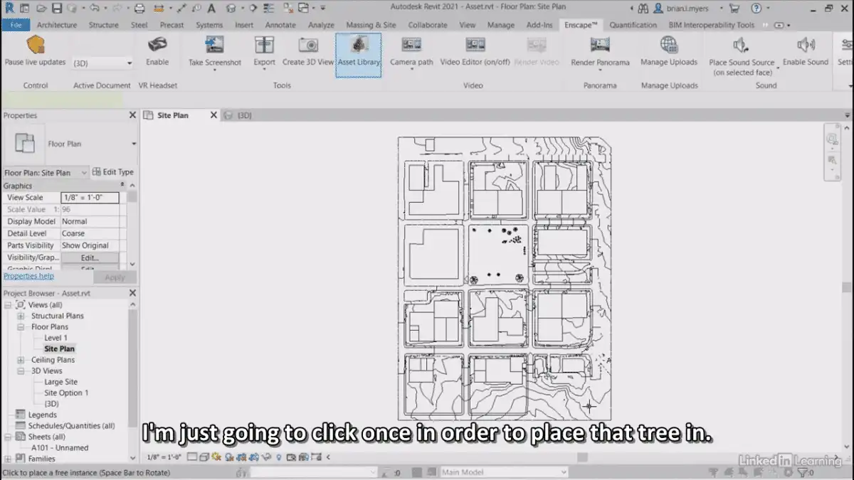Image resolution: width=854 pixels, height=480 pixels.
Task: Open the Floor Plan type selector dropdown
Action: point(134,144)
